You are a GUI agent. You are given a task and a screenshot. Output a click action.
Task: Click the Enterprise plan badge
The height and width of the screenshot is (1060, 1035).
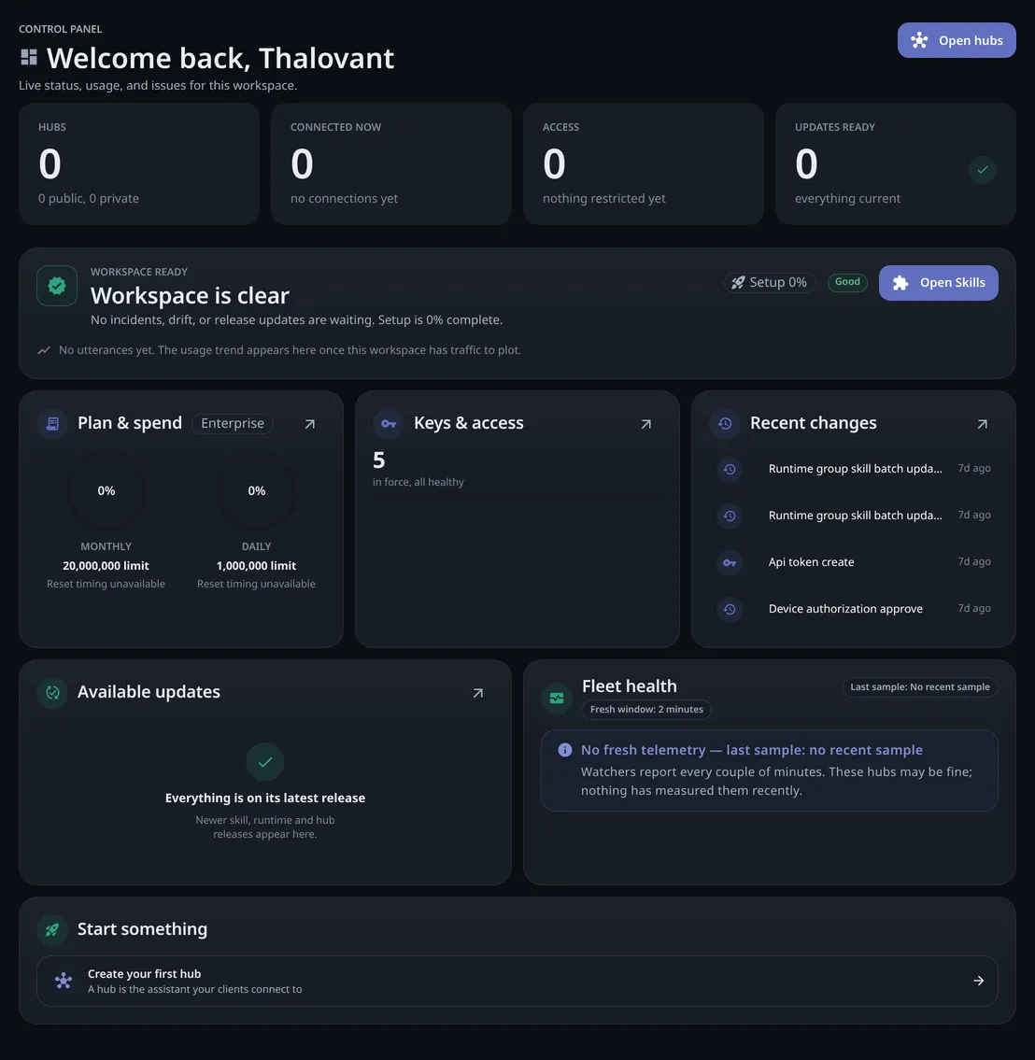coord(232,423)
